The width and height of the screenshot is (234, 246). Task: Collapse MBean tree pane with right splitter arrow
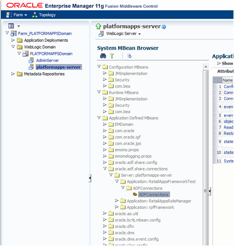click(209, 191)
